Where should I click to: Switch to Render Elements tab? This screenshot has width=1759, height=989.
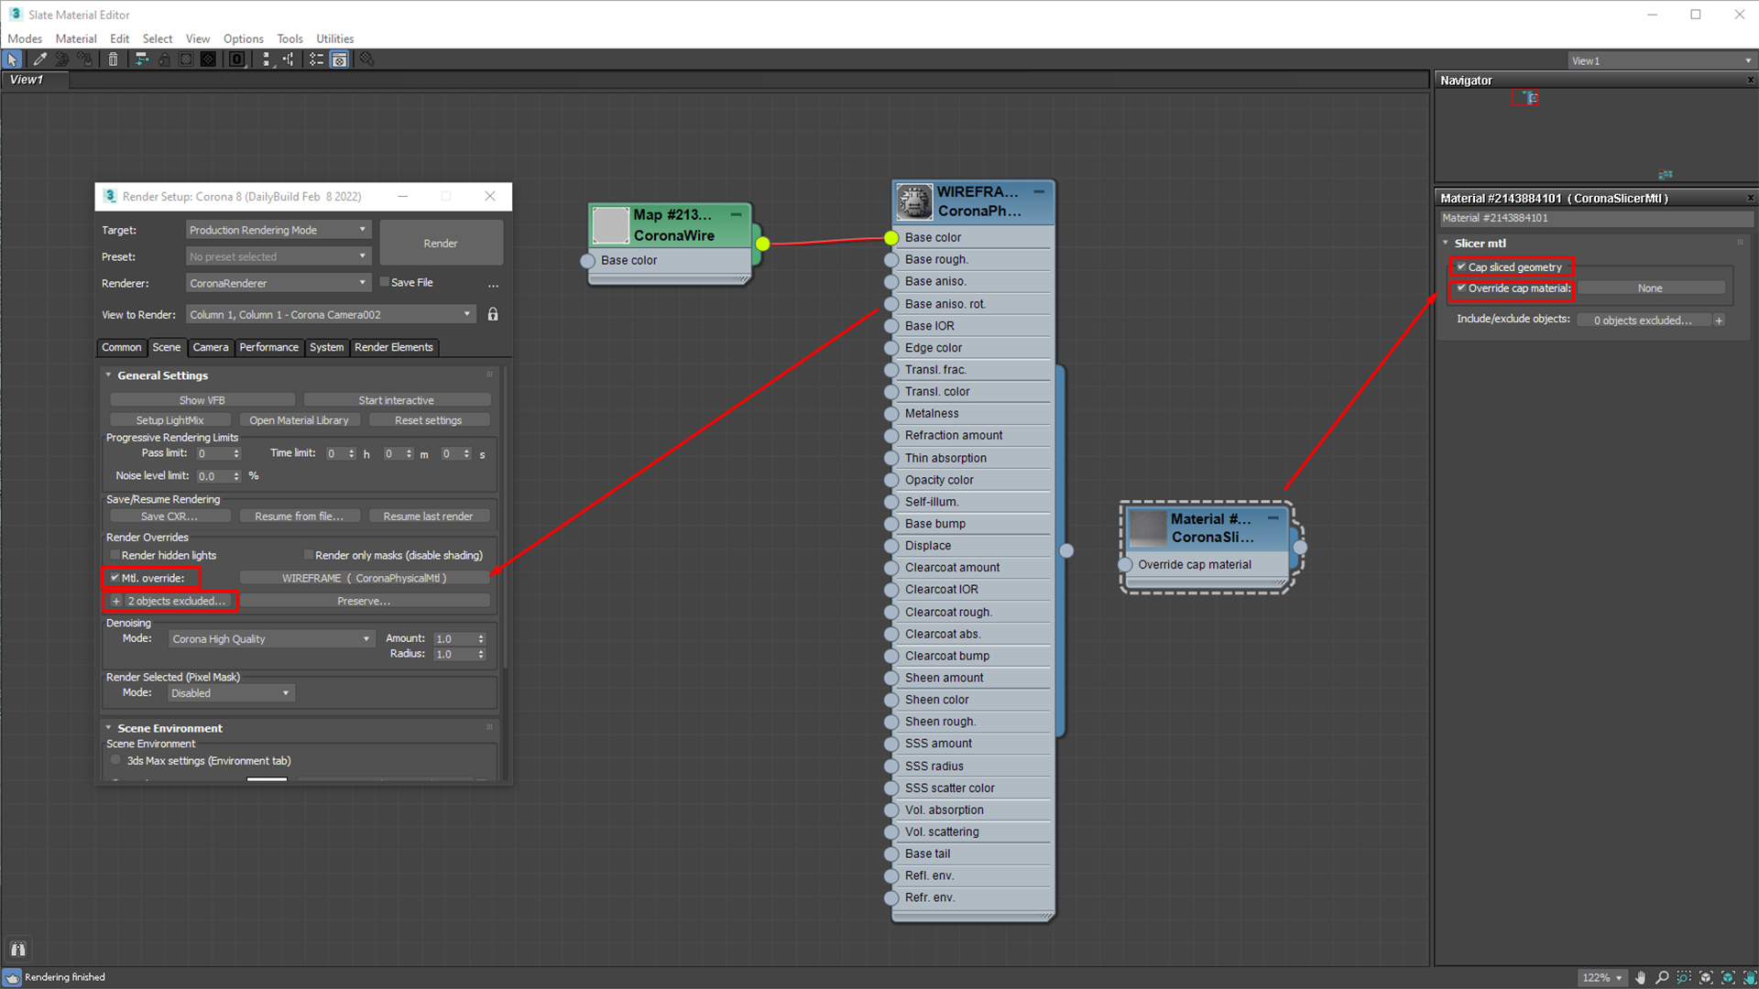click(x=393, y=347)
